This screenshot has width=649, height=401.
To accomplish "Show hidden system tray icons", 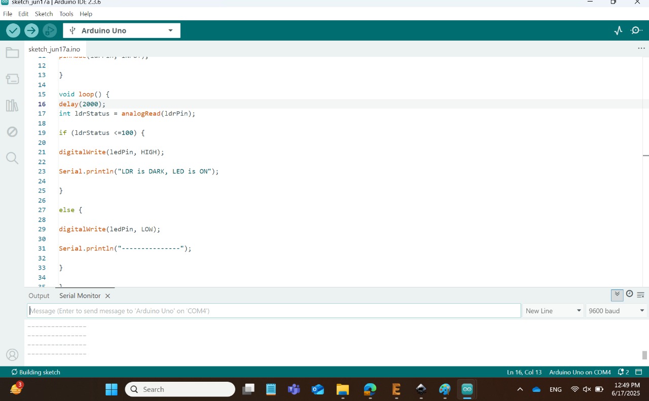I will coord(520,389).
